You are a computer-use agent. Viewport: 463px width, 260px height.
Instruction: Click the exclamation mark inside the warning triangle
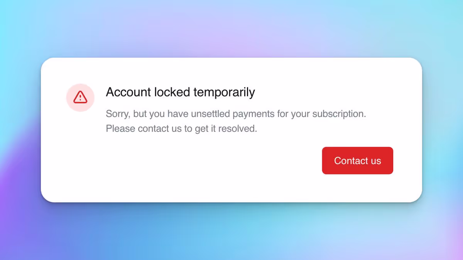point(80,98)
